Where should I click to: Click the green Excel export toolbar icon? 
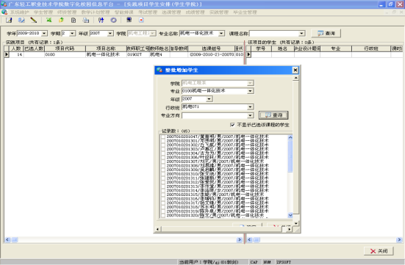tap(49, 20)
